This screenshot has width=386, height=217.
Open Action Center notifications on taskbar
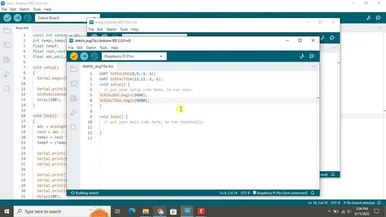click(x=376, y=212)
